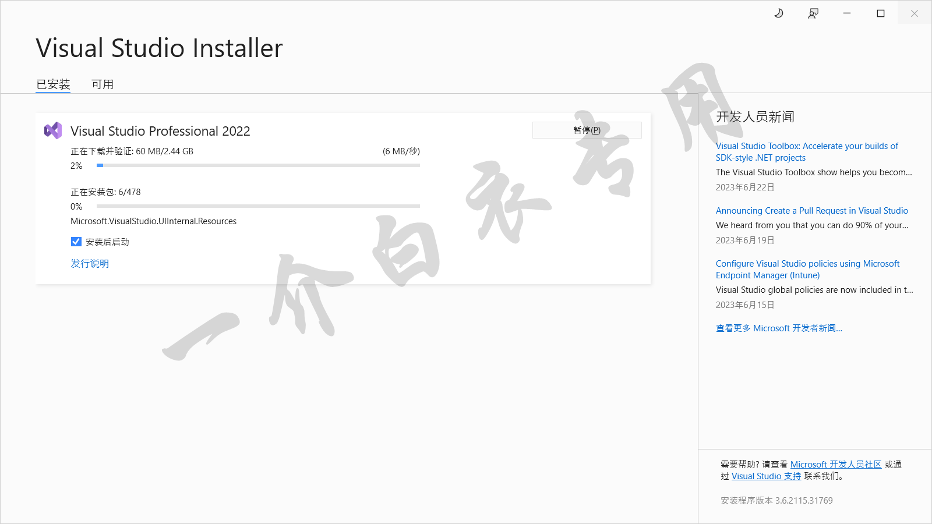The image size is (932, 524).
Task: Close the Visual Studio Installer window
Action: (915, 13)
